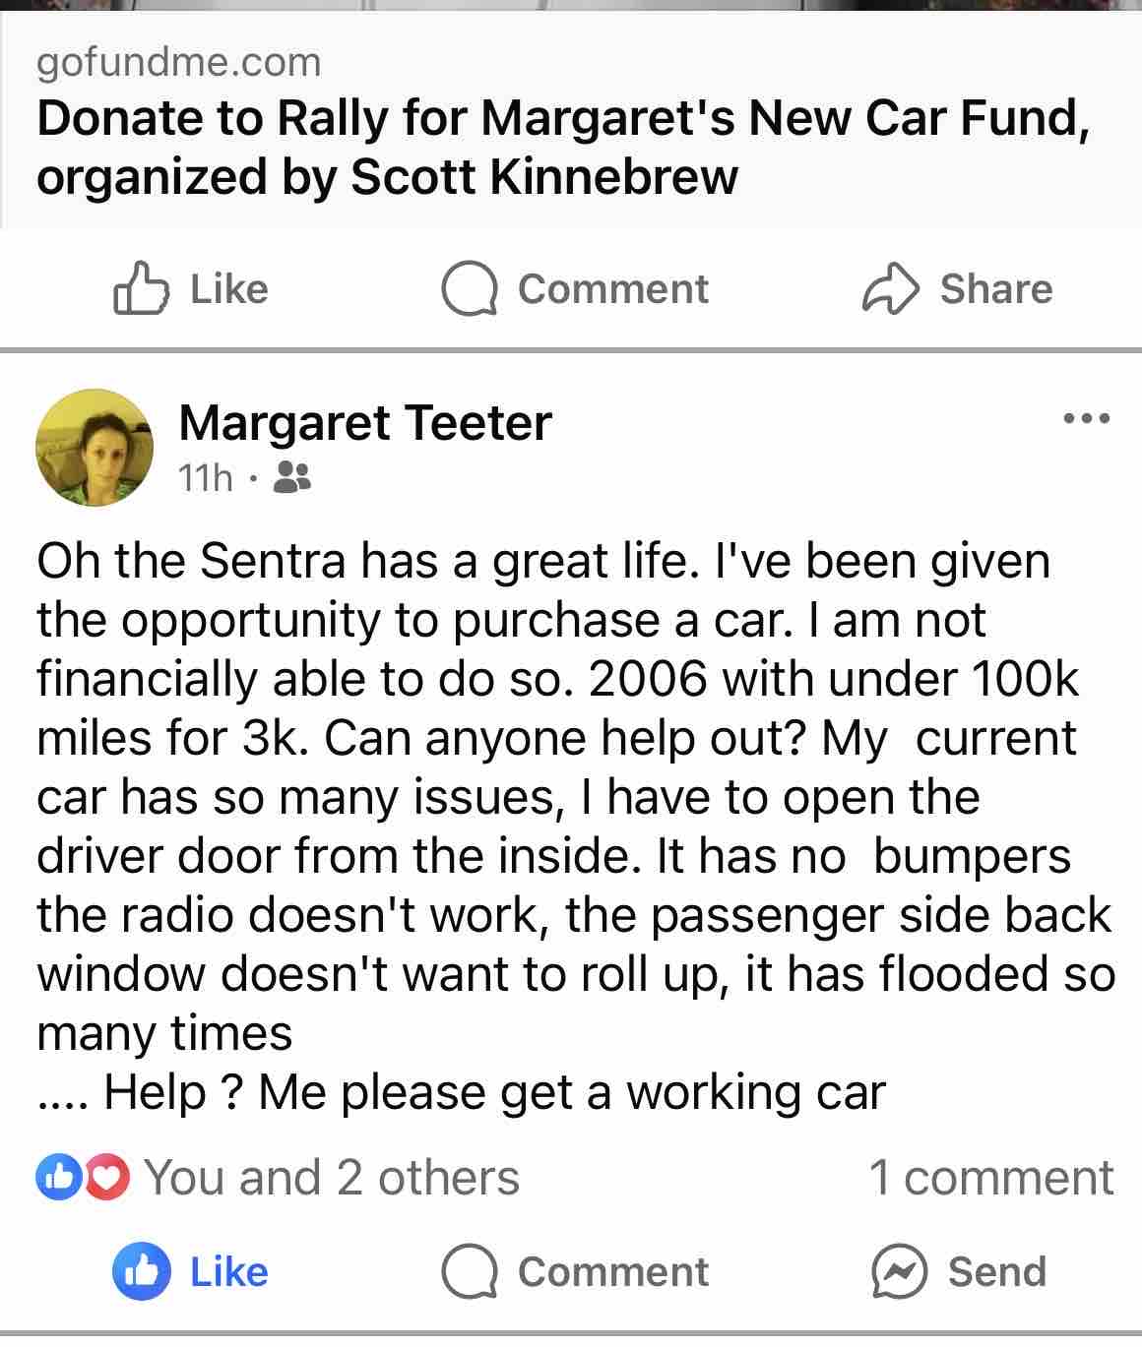View who reacted: You and 2 others

(x=332, y=1178)
